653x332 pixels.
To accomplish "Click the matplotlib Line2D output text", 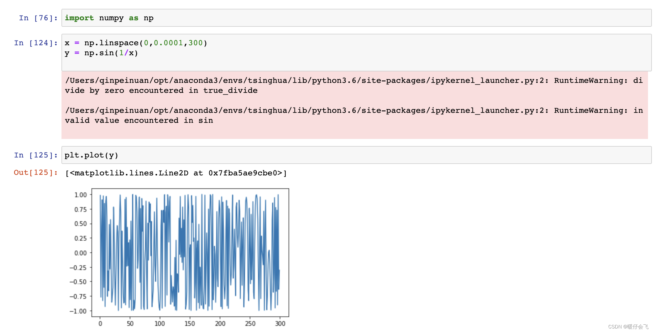I will 176,173.
